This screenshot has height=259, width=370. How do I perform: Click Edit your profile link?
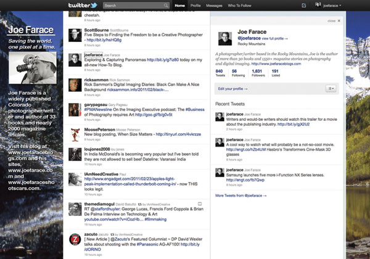coord(232,89)
